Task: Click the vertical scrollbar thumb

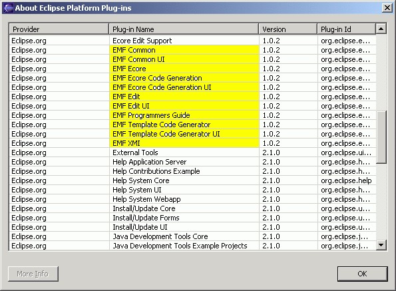Action: (381, 137)
